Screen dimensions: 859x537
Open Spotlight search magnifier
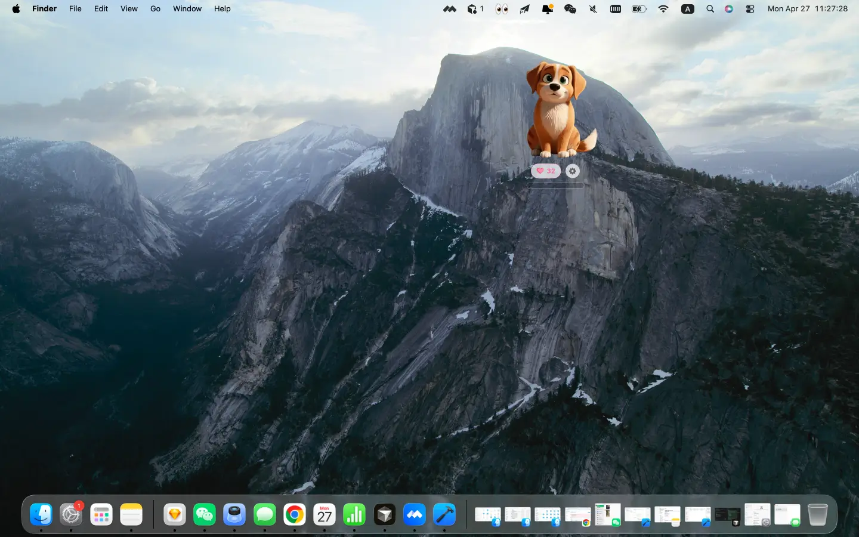click(x=710, y=9)
